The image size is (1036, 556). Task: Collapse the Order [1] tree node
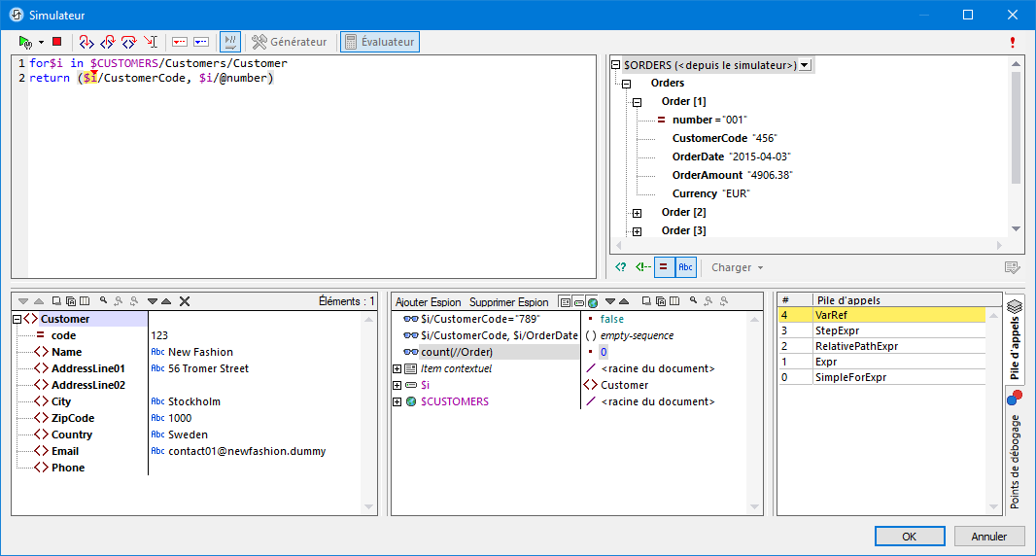(x=638, y=102)
